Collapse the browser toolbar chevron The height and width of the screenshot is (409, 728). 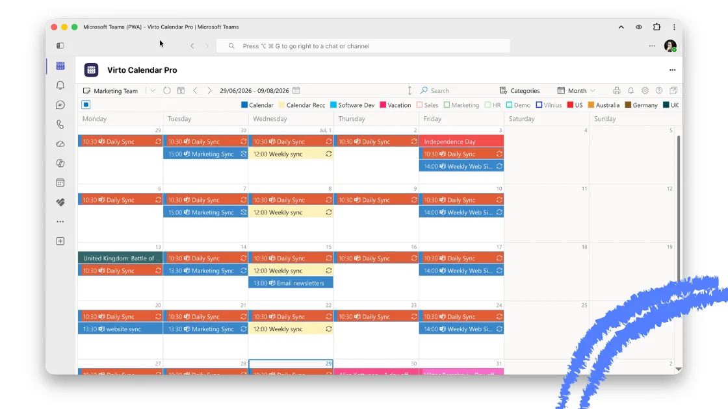coord(621,27)
